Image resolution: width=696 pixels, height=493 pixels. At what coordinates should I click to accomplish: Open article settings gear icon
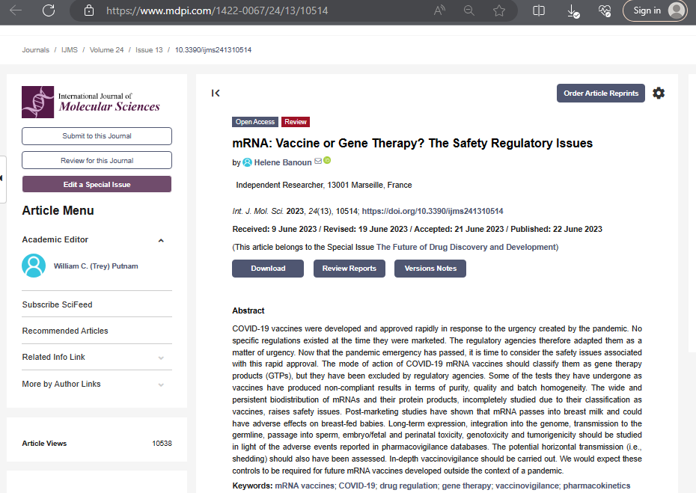[x=659, y=94]
